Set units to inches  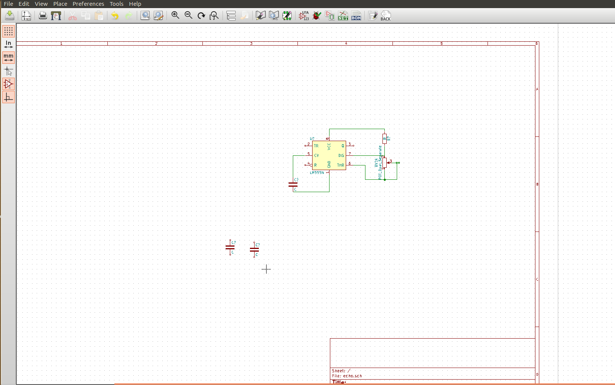point(8,44)
